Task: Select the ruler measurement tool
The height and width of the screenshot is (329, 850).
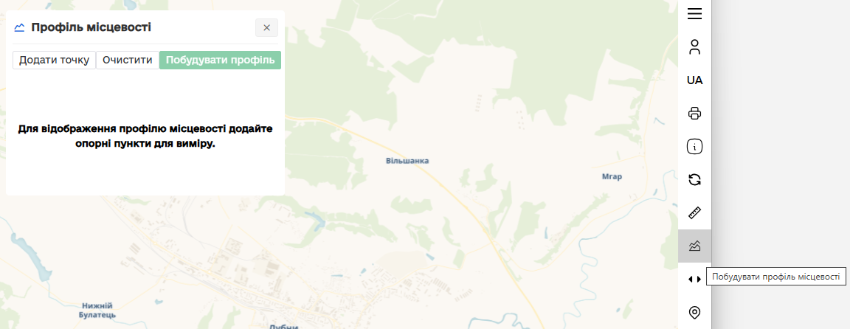Action: click(694, 212)
